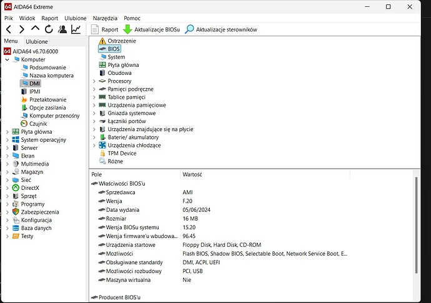This screenshot has width=431, height=303.
Task: Click the Płyta główna motherboard icon in DMI list
Action: (102, 65)
